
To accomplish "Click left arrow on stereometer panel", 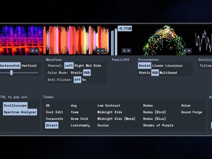I will coord(185,51).
